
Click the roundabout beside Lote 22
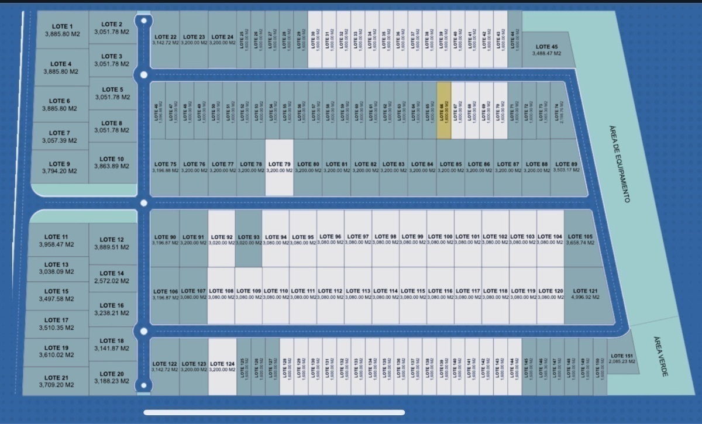coord(143,22)
